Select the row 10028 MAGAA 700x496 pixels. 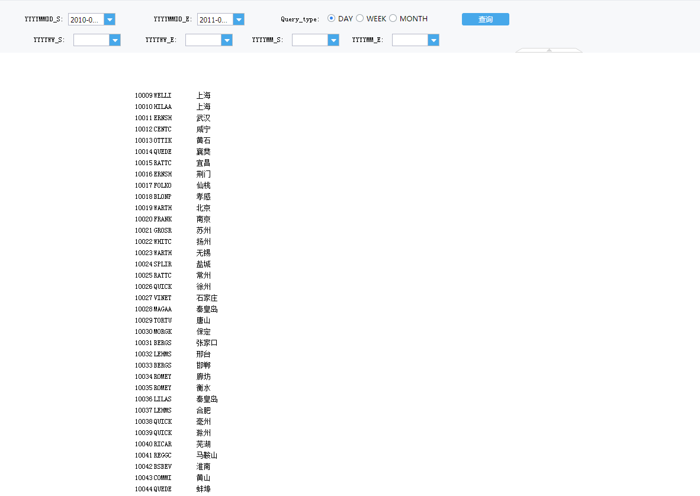point(176,309)
